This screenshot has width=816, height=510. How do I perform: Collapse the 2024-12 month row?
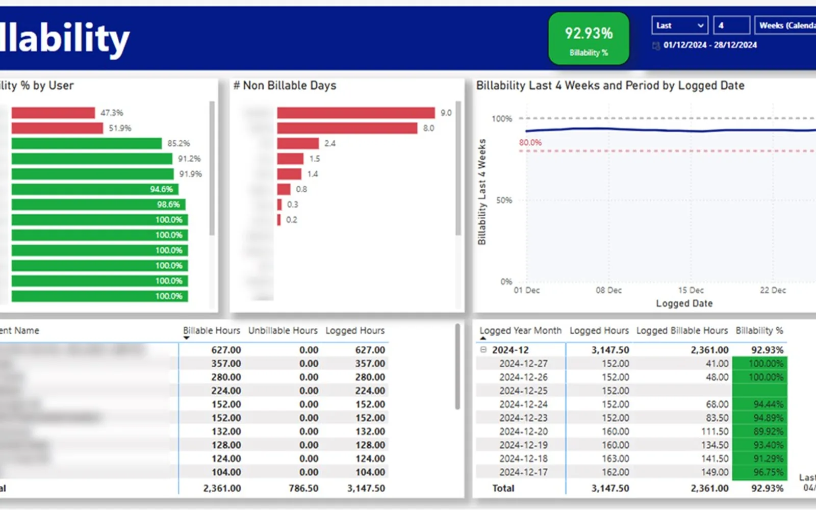(483, 350)
